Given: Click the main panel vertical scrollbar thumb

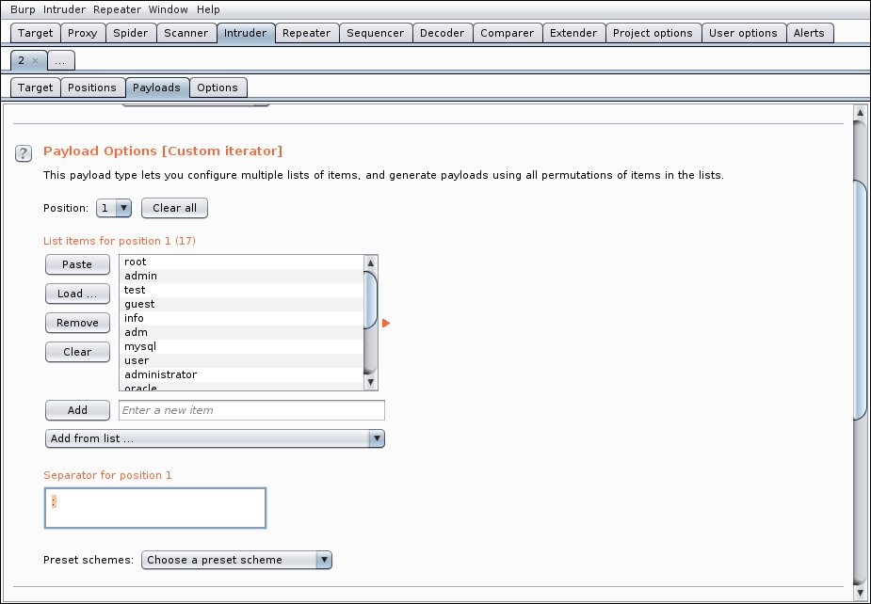Looking at the screenshot, I should (x=860, y=300).
